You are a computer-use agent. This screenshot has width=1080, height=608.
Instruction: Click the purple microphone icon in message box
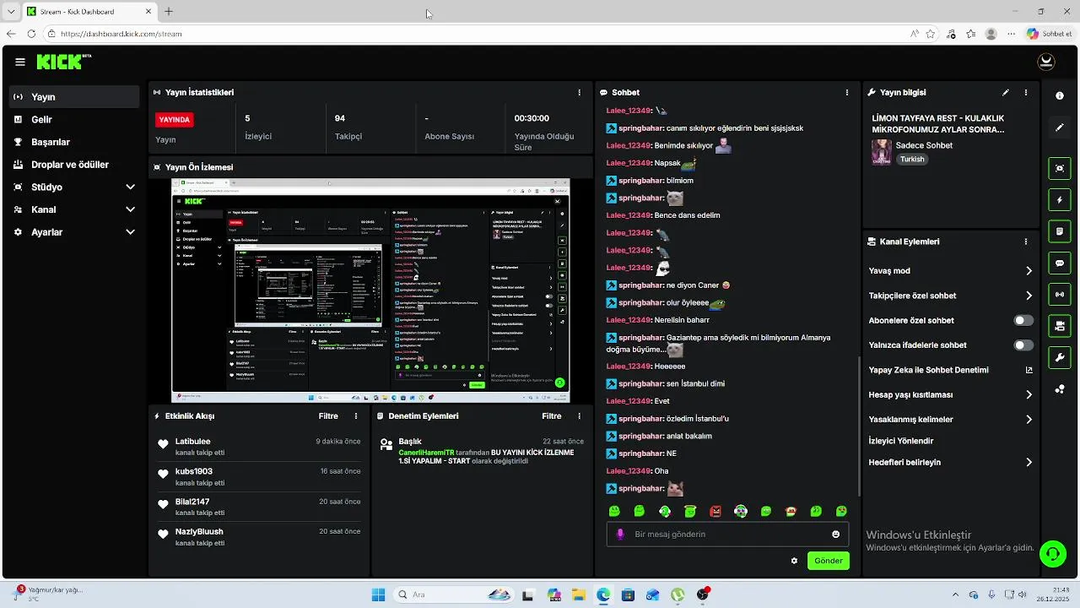tap(620, 535)
